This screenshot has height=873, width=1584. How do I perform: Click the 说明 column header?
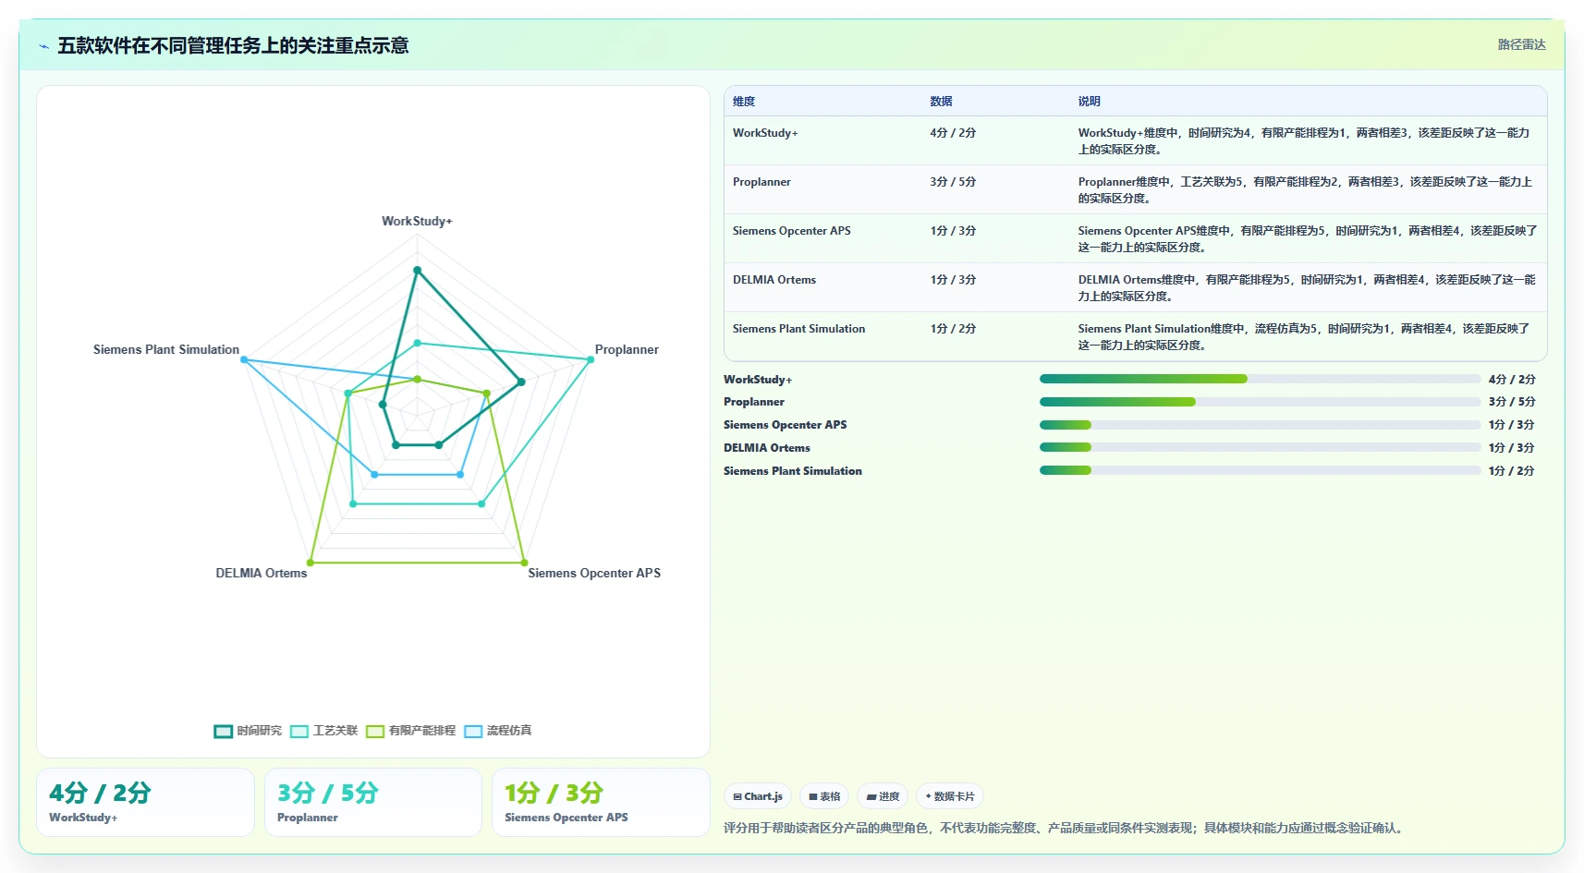[x=1089, y=102]
